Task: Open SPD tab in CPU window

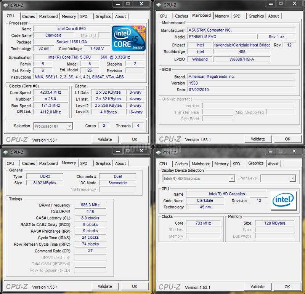Action: [x=84, y=16]
